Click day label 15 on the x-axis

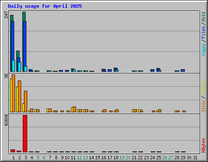tap(97, 158)
